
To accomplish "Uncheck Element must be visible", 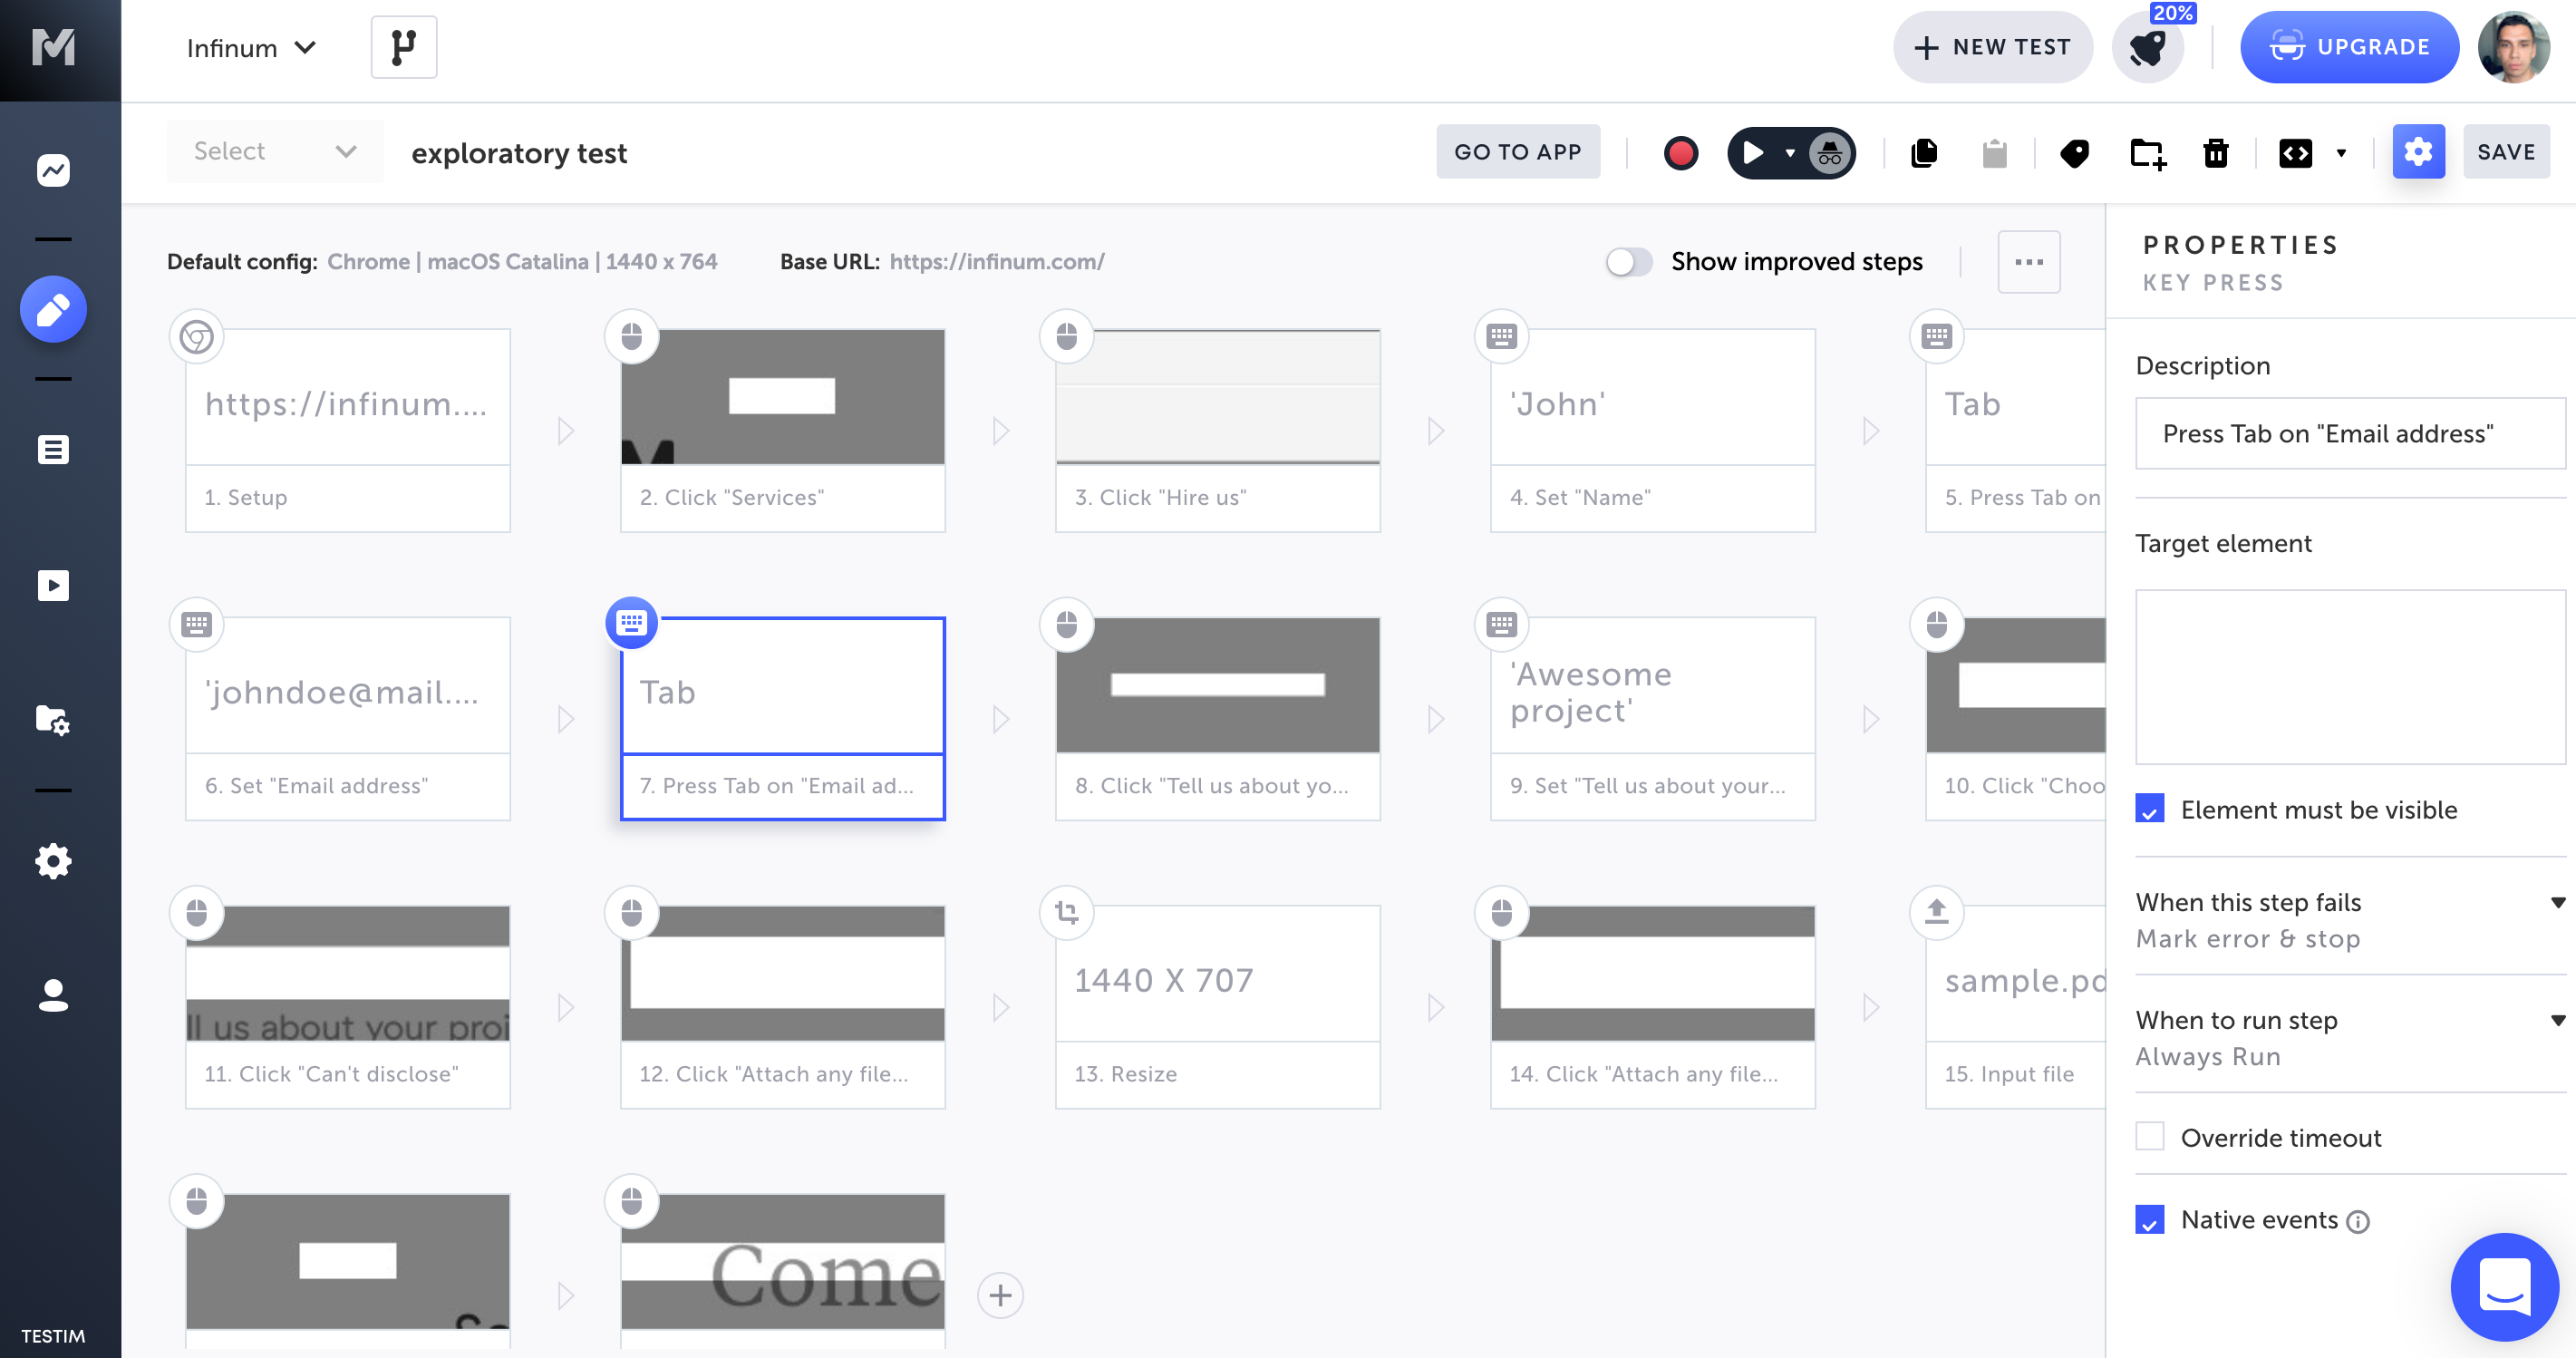I will 2149,809.
